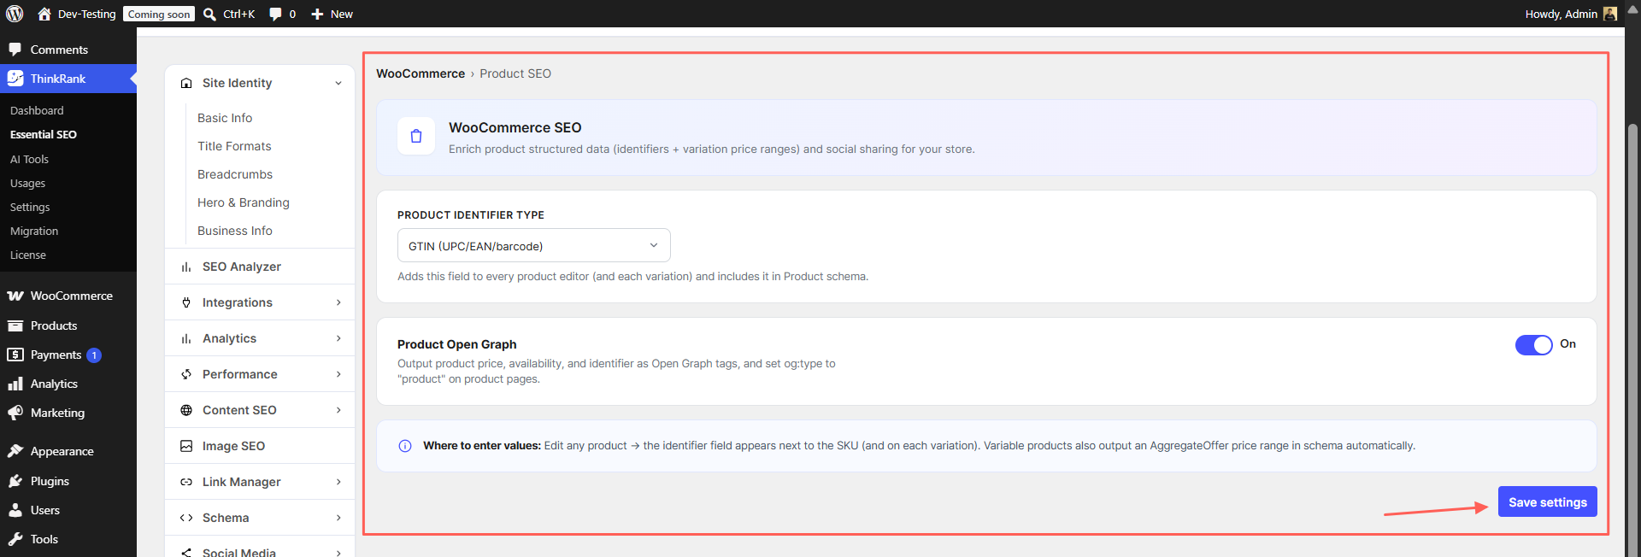Image resolution: width=1641 pixels, height=557 pixels.
Task: Click the SEO Analyzer chart icon
Action: [x=186, y=267]
